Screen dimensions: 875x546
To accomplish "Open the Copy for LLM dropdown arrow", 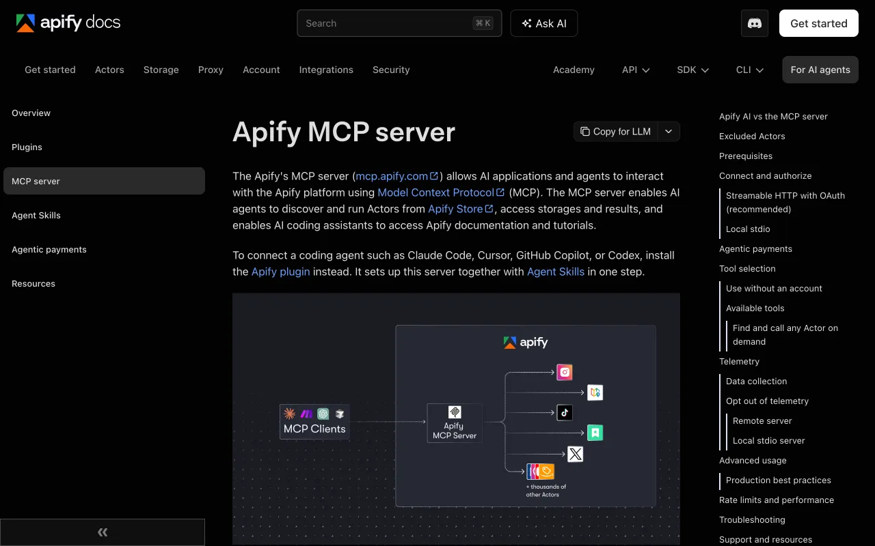I will [669, 132].
